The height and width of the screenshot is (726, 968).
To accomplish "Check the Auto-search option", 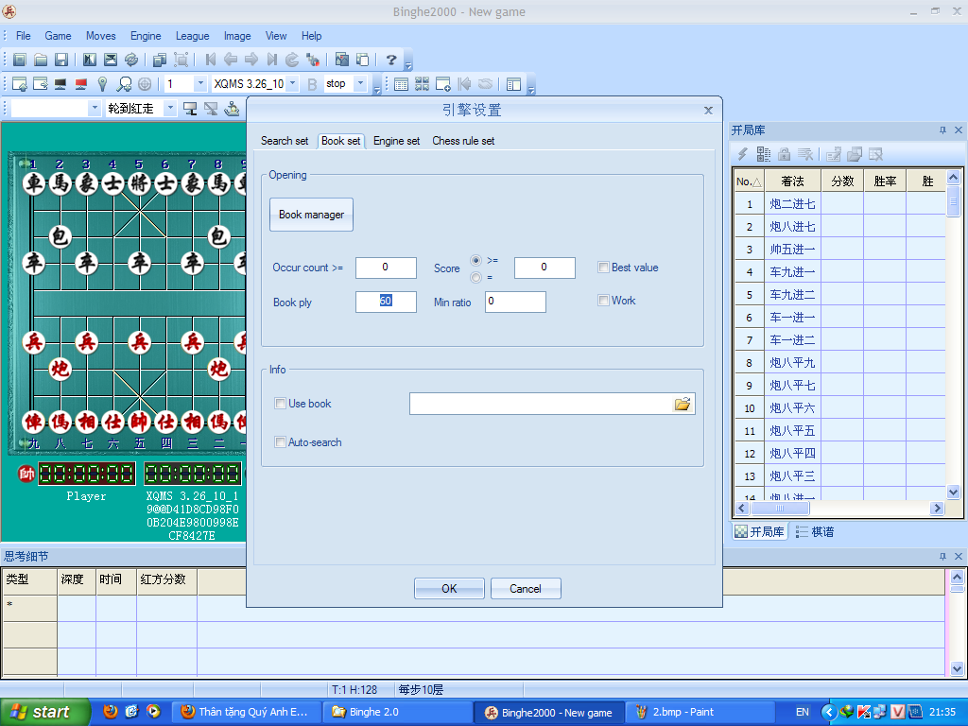I will tap(280, 442).
